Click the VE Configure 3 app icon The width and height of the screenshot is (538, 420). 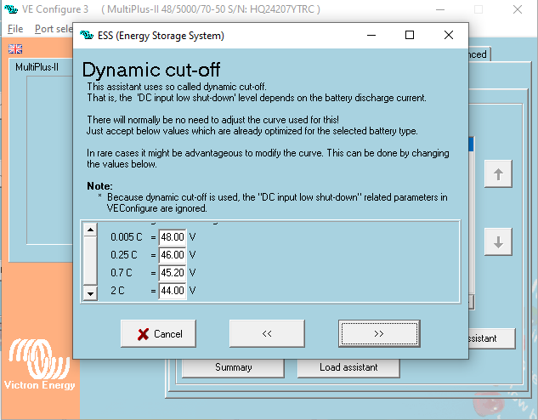[x=11, y=10]
